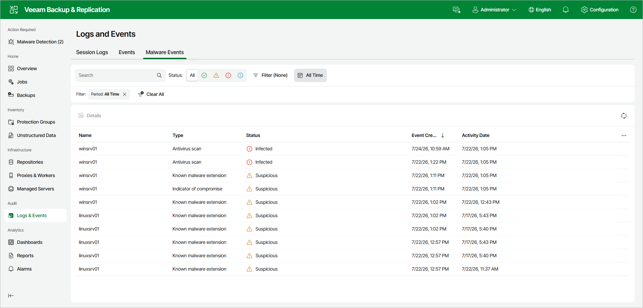Select winsrv01 row with activity 12:43 PM
643x308 pixels.
pyautogui.click(x=353, y=202)
